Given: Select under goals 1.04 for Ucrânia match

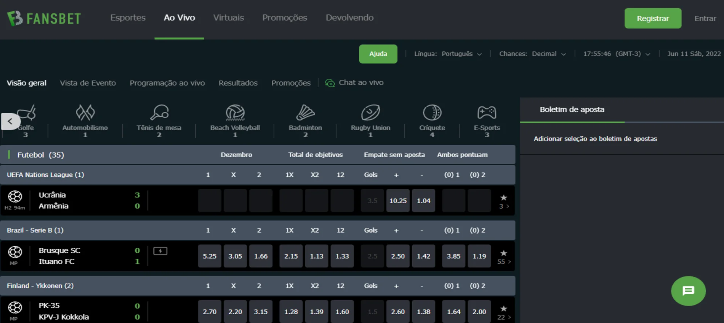Looking at the screenshot, I should point(423,201).
